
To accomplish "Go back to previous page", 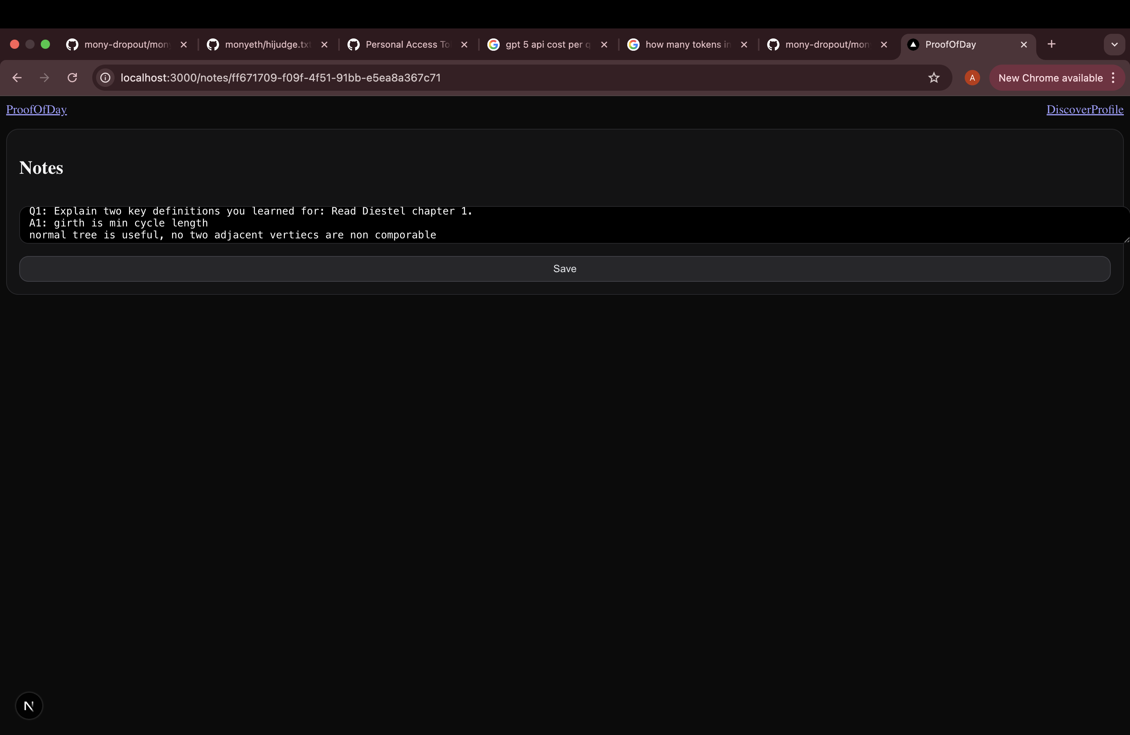I will 17,78.
